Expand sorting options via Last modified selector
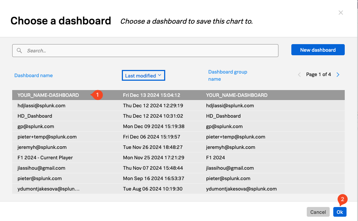This screenshot has width=358, height=221. coord(143,75)
